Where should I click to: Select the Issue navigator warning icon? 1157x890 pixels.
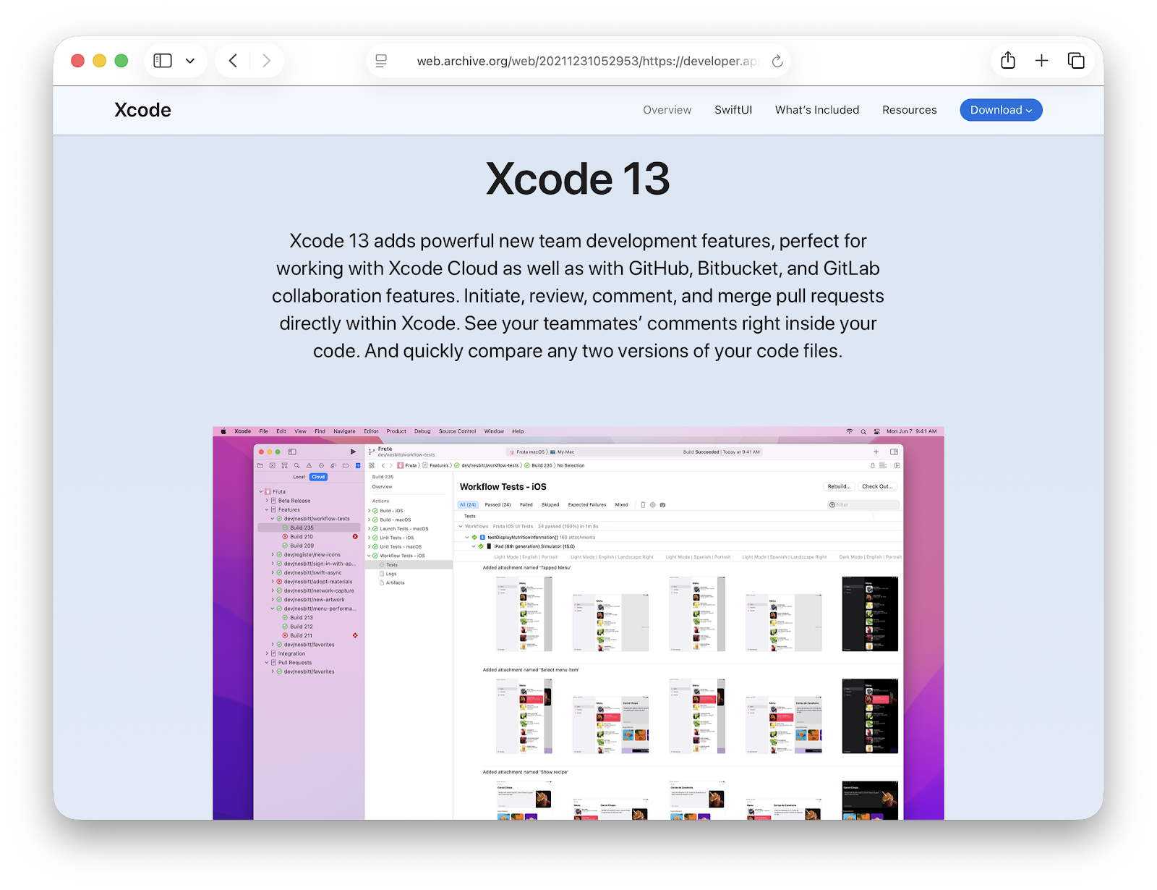click(309, 466)
